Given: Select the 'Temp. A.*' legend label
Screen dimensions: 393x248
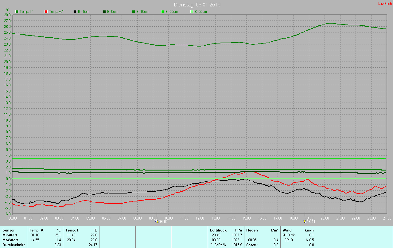Looking at the screenshot, I should [x=56, y=12].
